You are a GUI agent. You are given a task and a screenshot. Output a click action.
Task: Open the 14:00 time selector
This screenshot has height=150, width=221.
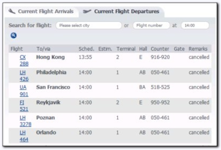(195, 25)
